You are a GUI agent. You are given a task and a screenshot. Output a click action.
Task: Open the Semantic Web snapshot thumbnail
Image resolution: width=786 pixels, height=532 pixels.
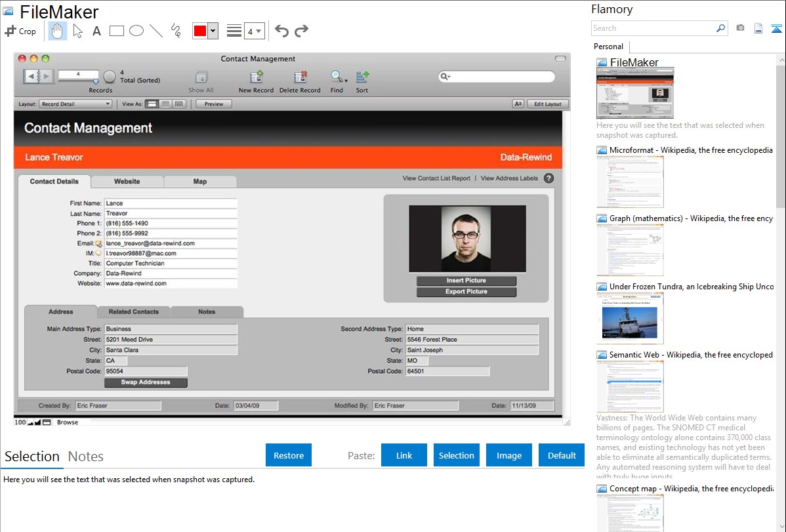tap(630, 386)
